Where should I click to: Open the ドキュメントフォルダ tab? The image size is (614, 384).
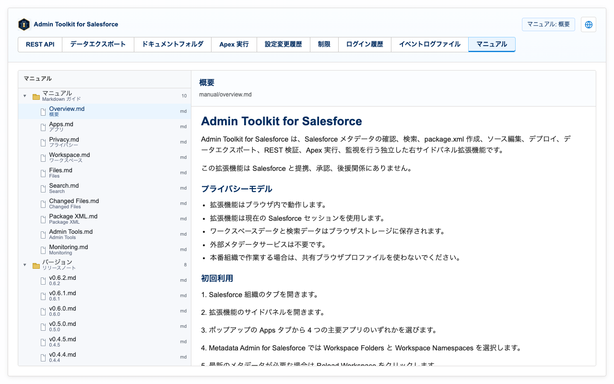click(x=173, y=44)
